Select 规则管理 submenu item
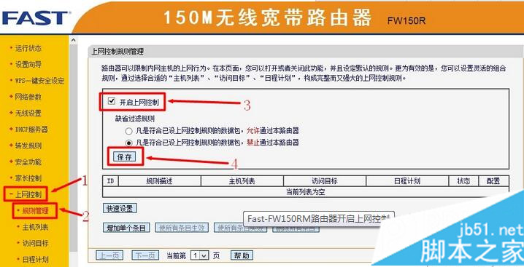 pyautogui.click(x=35, y=211)
